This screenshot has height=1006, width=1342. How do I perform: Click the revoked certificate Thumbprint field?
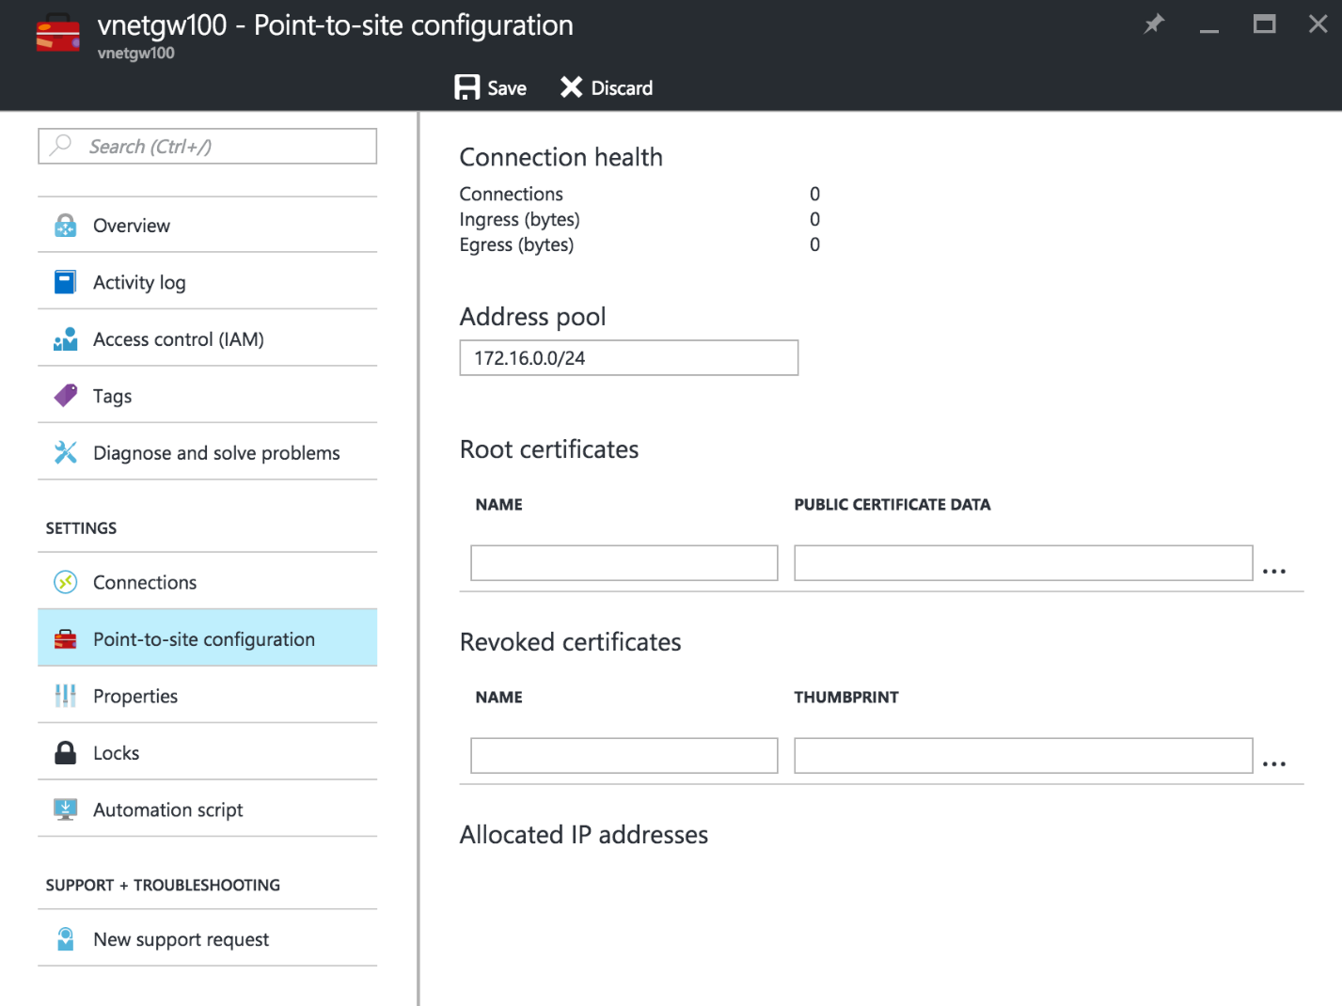pos(1023,756)
